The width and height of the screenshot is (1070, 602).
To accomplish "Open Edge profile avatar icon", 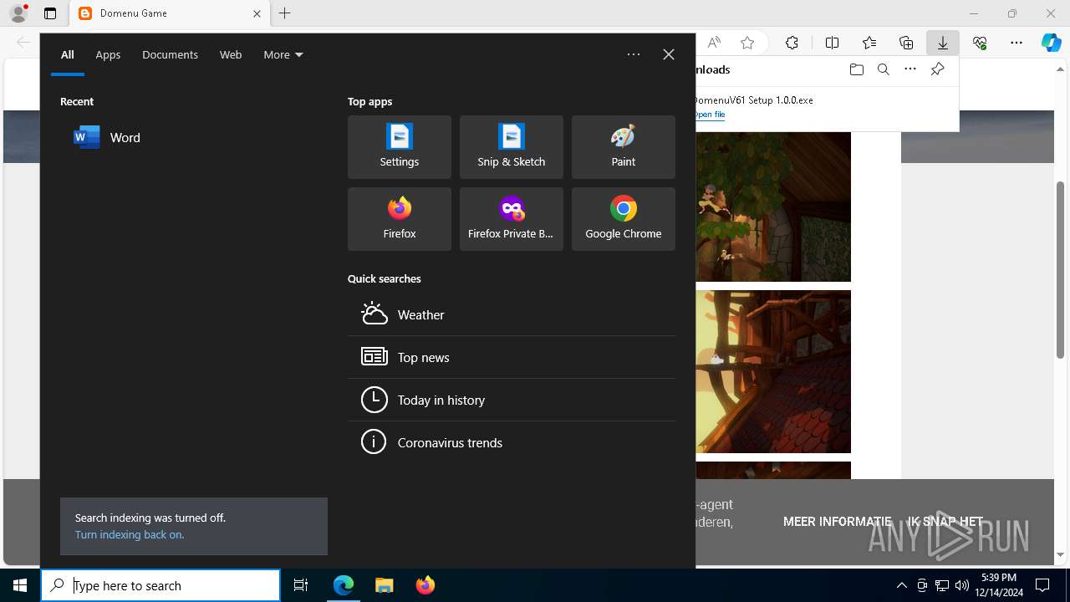I will 18,13.
